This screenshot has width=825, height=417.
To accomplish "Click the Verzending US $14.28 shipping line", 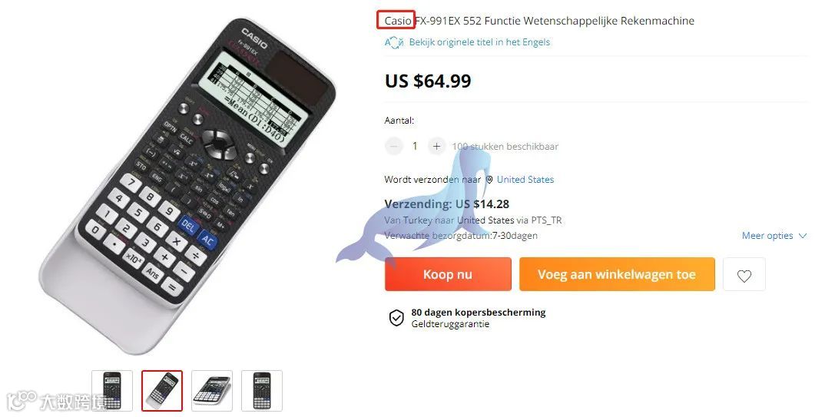I will 447,204.
